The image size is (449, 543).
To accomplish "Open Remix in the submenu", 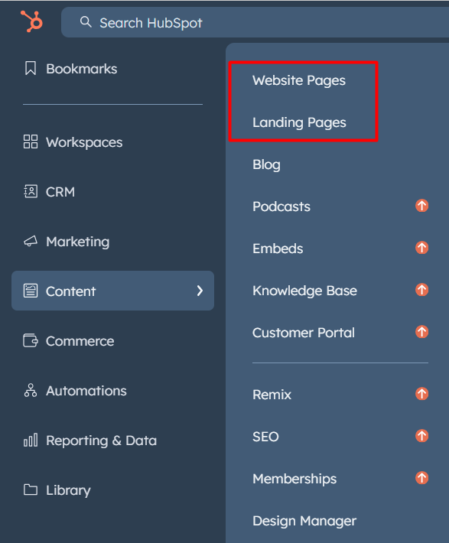I will pos(272,395).
